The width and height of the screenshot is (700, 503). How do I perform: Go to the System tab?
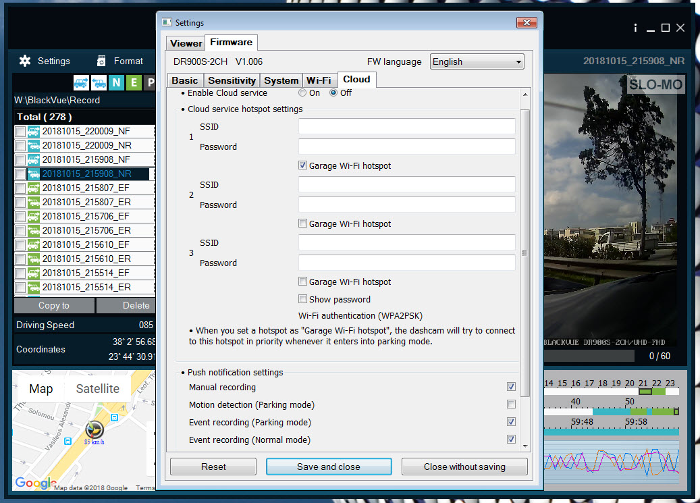pos(281,80)
